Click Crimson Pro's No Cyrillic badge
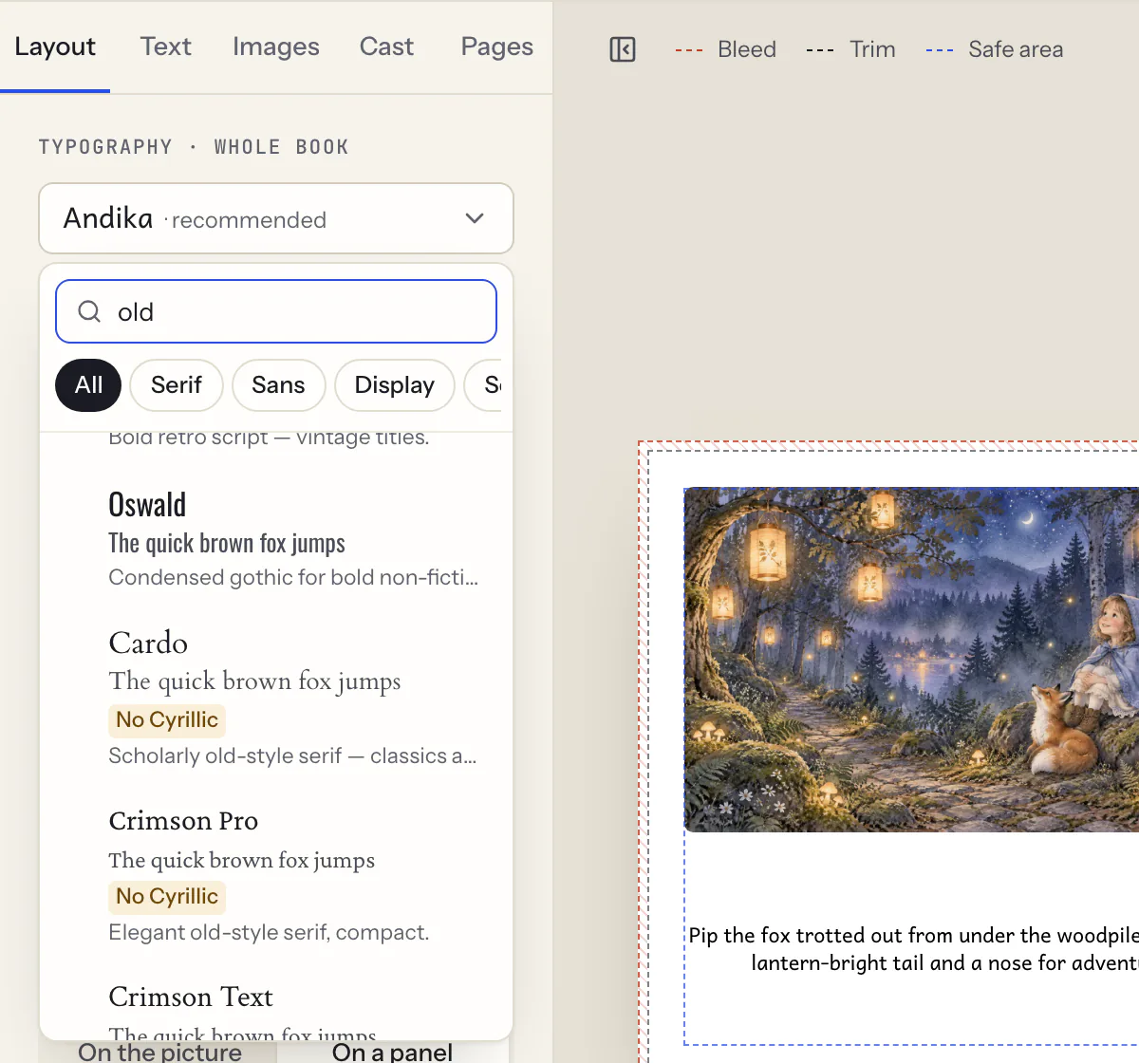1139x1063 pixels. pos(167,897)
